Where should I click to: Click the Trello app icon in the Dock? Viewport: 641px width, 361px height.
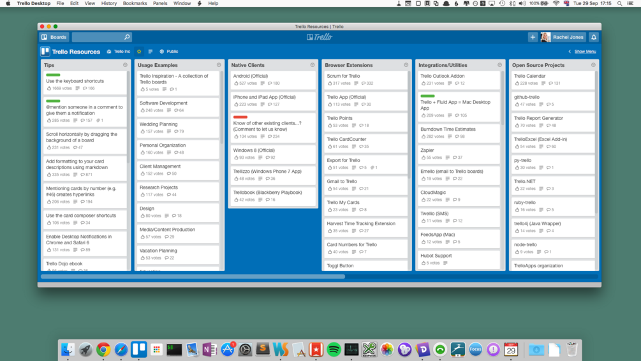tap(139, 349)
